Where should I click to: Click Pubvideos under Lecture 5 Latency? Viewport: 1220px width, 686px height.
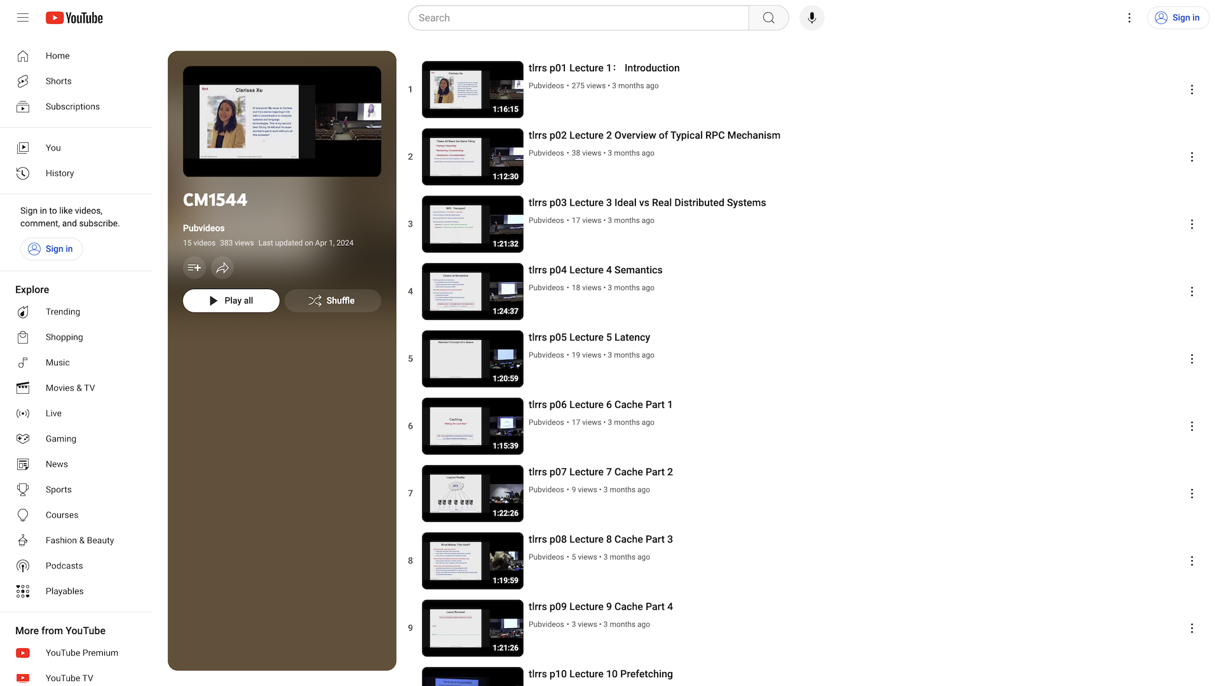(x=546, y=355)
